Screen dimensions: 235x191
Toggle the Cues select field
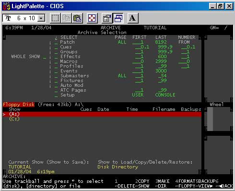56,48
